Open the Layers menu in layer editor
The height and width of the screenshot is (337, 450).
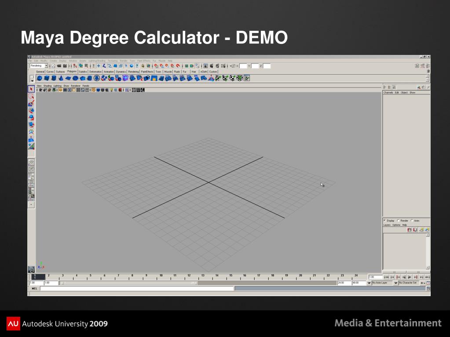[x=387, y=225]
